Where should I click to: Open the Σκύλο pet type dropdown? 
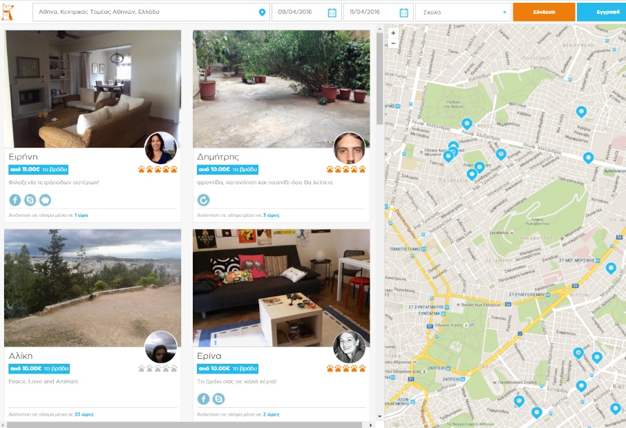462,12
